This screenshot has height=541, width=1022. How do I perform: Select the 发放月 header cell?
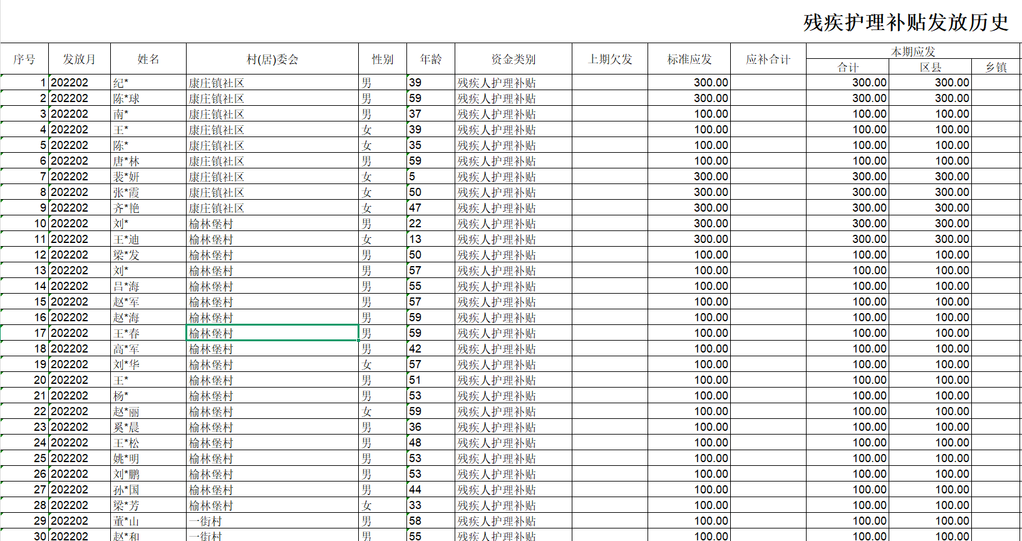pos(80,59)
